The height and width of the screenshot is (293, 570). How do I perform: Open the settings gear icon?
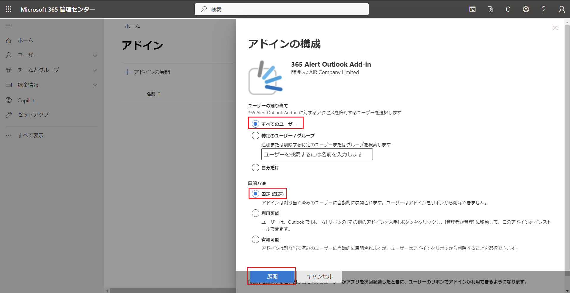click(x=526, y=9)
